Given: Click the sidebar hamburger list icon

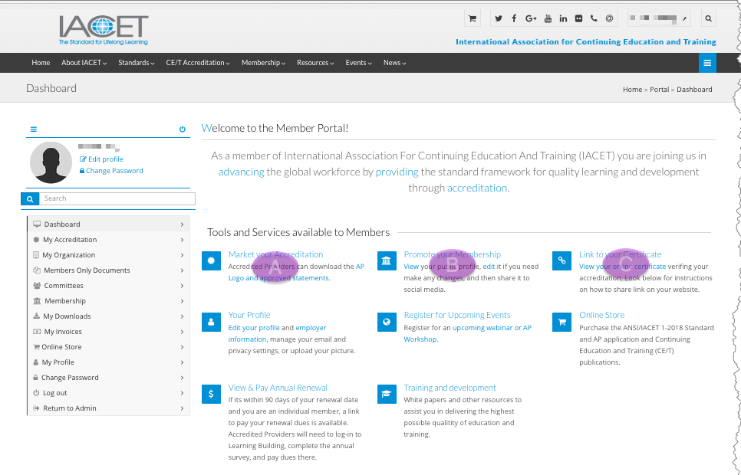Looking at the screenshot, I should click(x=34, y=129).
